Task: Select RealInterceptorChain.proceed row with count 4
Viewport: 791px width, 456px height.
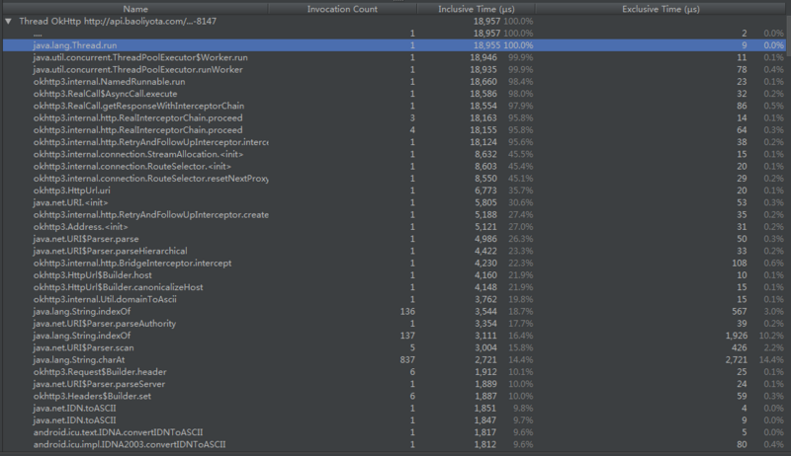Action: [x=394, y=130]
